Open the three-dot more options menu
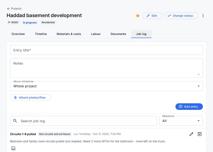213x152 pixels. pyautogui.click(x=203, y=16)
